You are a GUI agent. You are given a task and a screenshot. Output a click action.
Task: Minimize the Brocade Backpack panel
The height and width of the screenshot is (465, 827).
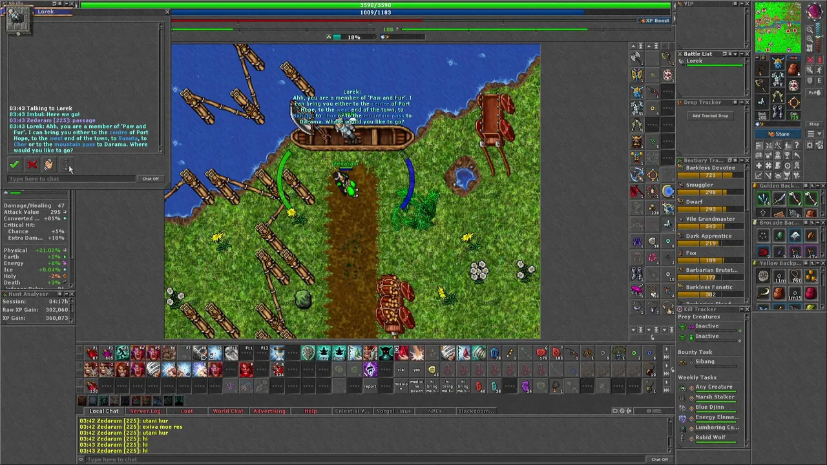(x=818, y=223)
